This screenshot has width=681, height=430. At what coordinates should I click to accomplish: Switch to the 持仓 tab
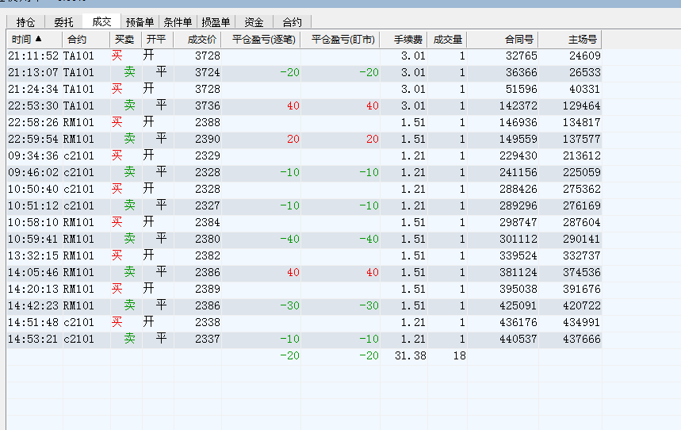pos(25,22)
